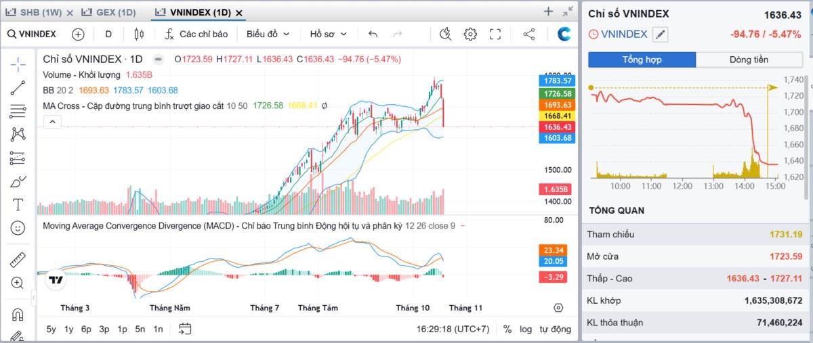This screenshot has height=343, width=813.
Task: Select the trend line drawing tool
Action: tap(18, 87)
